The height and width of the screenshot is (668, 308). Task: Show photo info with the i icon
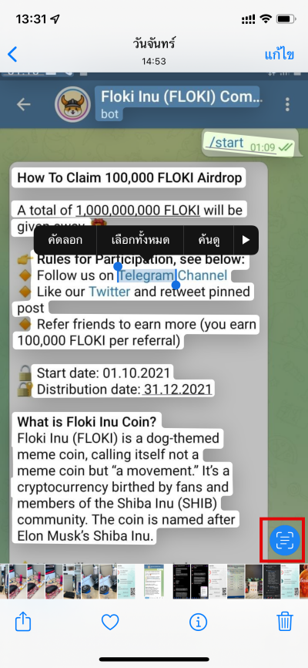(198, 622)
